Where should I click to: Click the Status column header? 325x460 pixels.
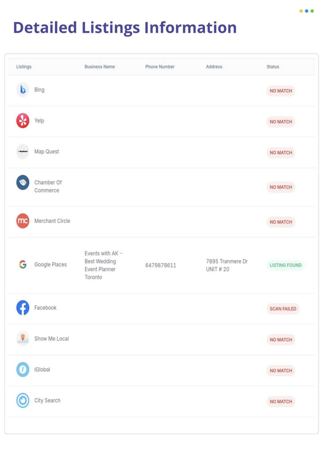coord(273,67)
